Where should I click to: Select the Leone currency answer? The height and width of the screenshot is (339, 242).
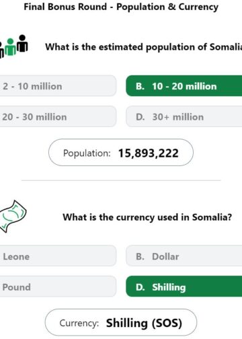pos(58,256)
